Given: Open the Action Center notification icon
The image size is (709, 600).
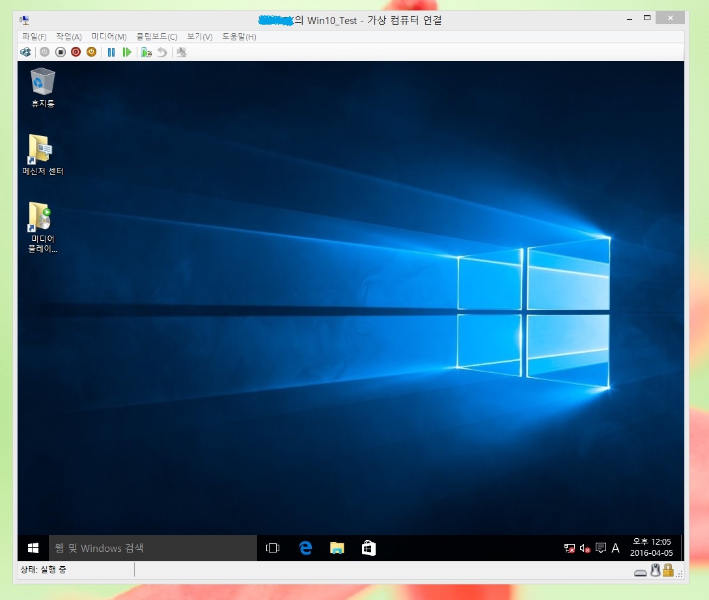Looking at the screenshot, I should [x=600, y=548].
